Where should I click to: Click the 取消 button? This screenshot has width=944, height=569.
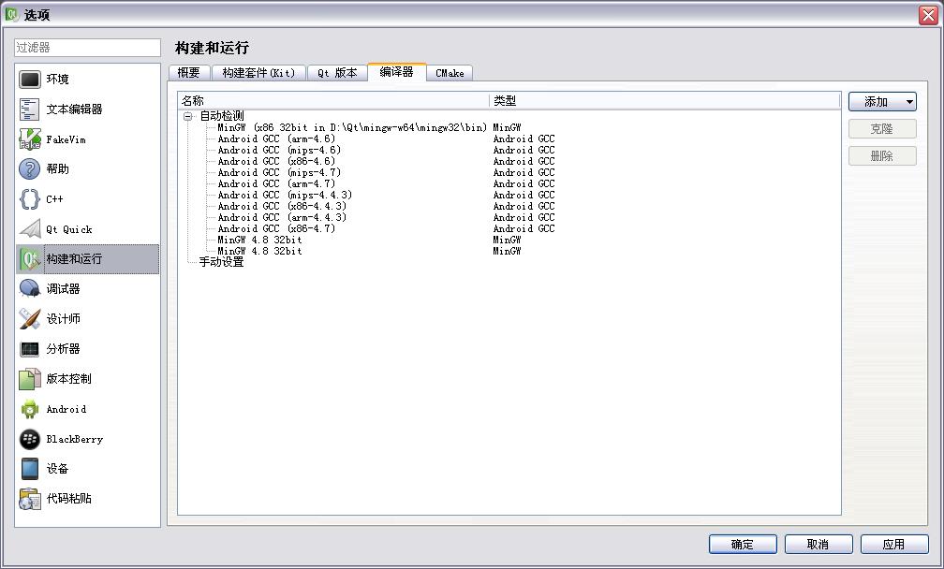[819, 545]
